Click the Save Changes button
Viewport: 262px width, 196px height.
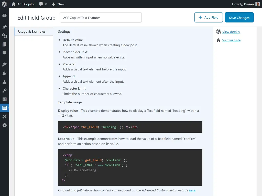[239, 17]
